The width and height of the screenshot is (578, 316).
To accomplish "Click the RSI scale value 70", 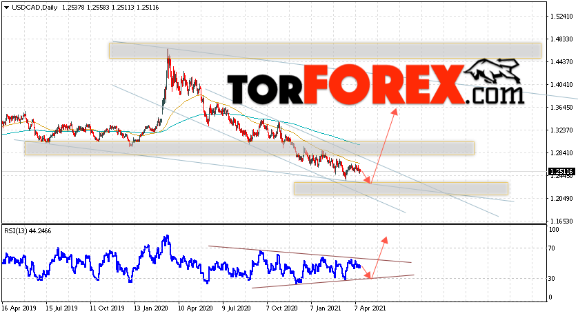I will click(552, 248).
